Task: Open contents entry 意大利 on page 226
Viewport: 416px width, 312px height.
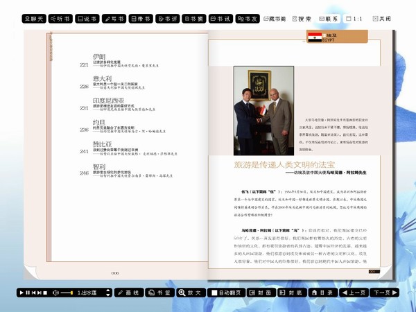Action: 112,83
